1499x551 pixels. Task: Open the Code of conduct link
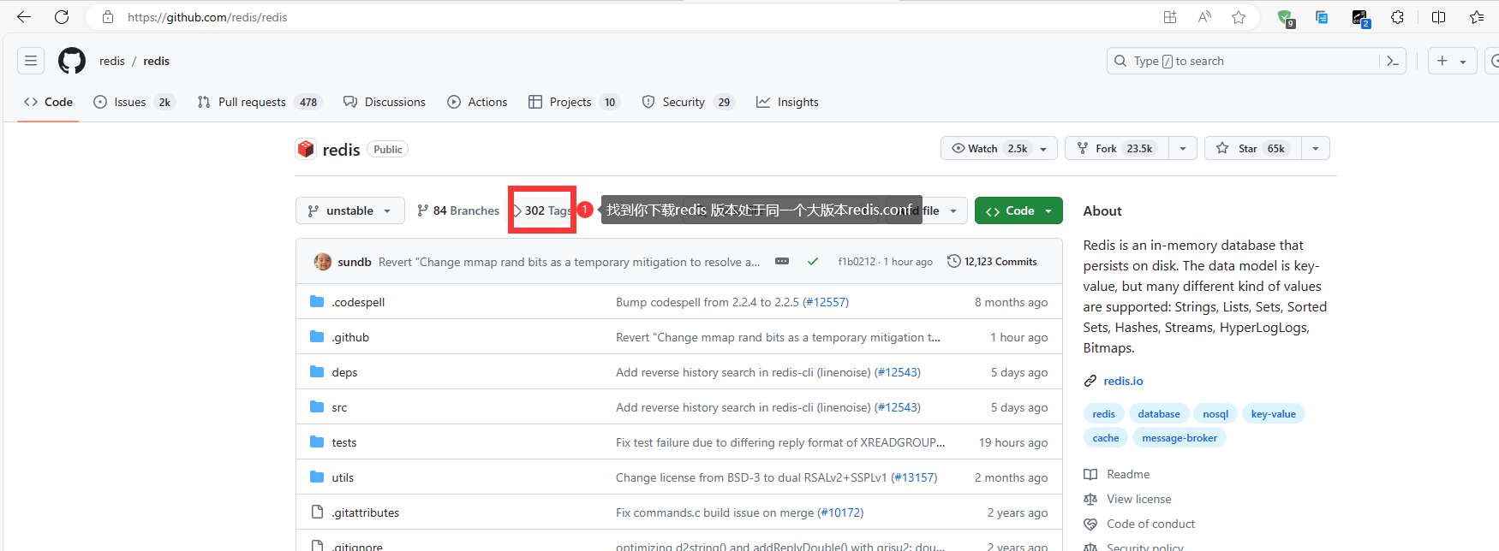coord(1139,524)
